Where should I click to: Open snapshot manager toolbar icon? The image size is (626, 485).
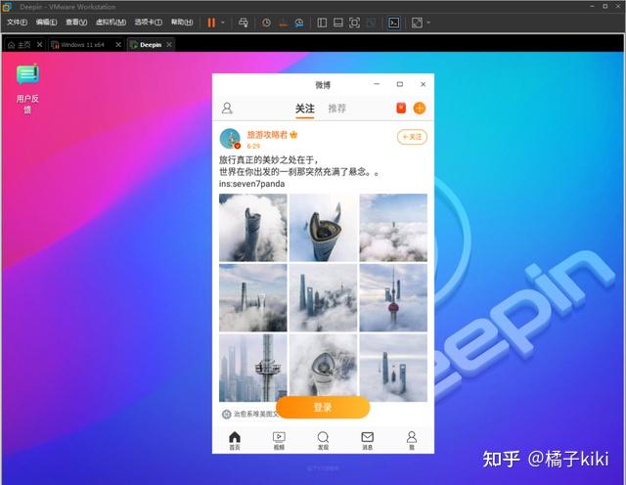(299, 22)
